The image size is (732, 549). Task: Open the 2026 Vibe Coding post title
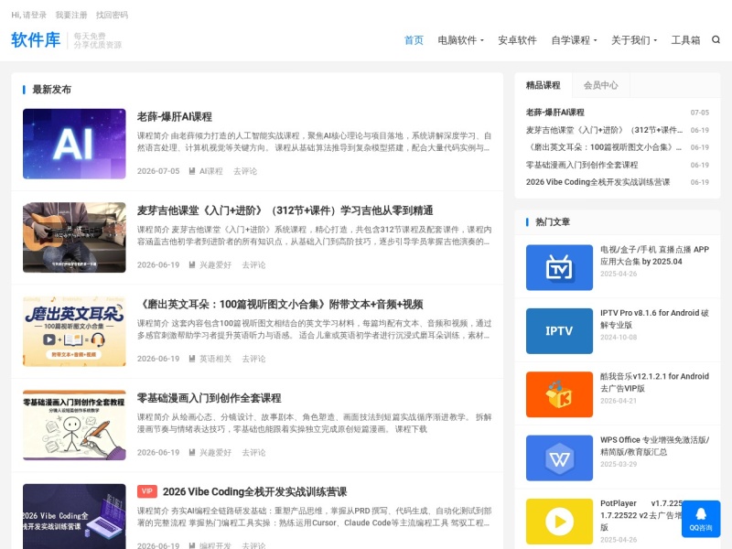click(x=255, y=491)
